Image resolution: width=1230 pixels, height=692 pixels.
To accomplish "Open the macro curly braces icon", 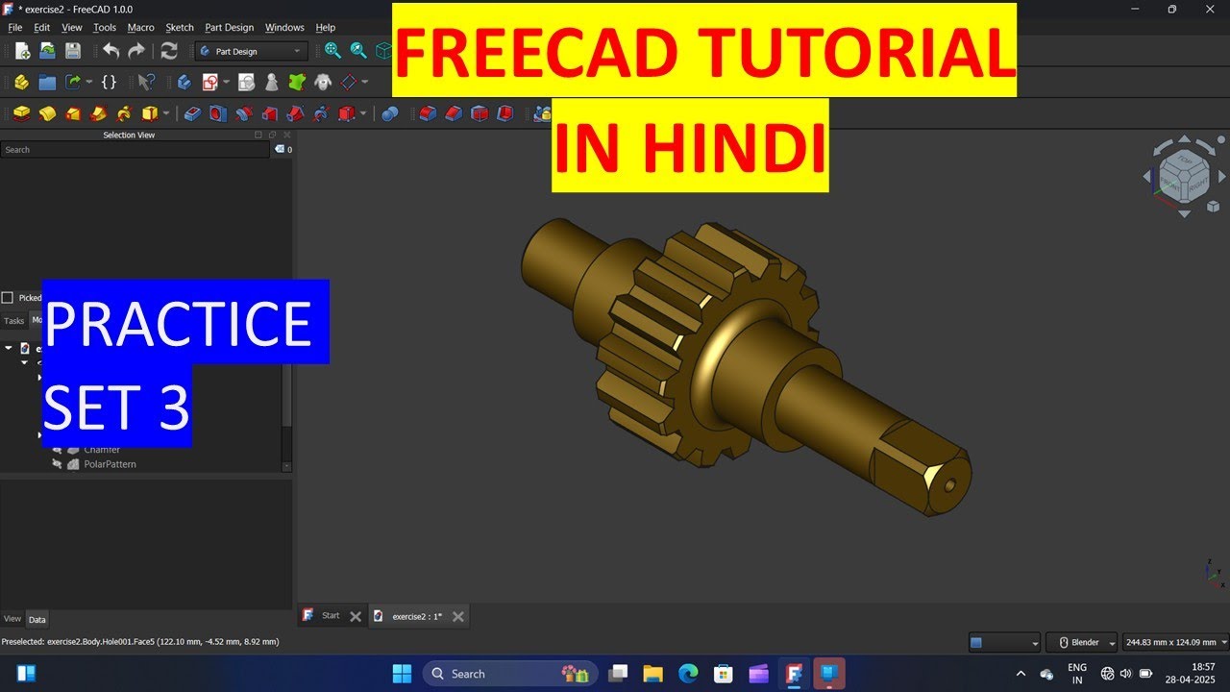I will pyautogui.click(x=109, y=83).
